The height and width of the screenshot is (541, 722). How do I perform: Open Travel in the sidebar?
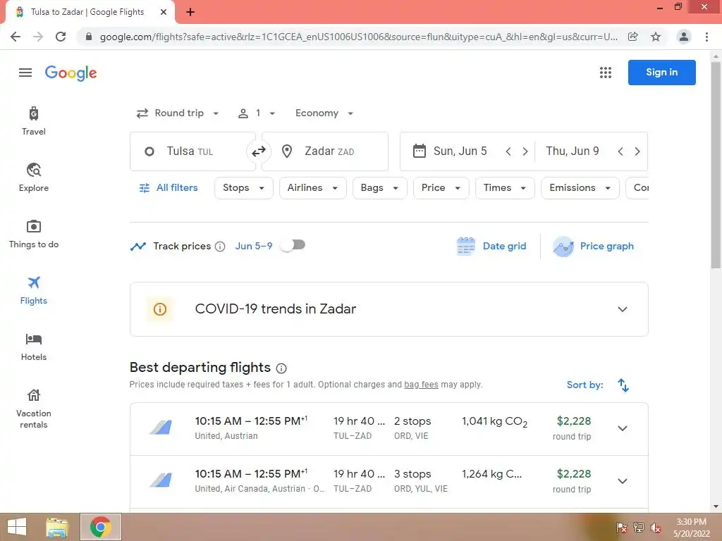click(34, 121)
